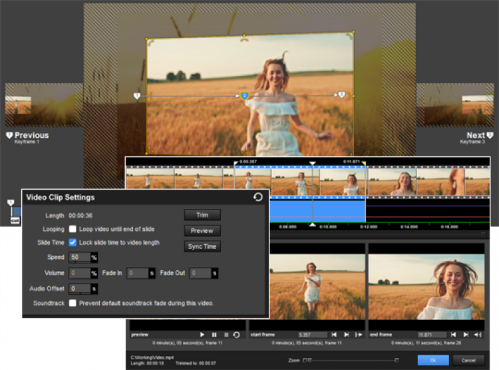Jump to Next Keyframe 3
Viewport: 499px width, 370px height.
(476, 136)
